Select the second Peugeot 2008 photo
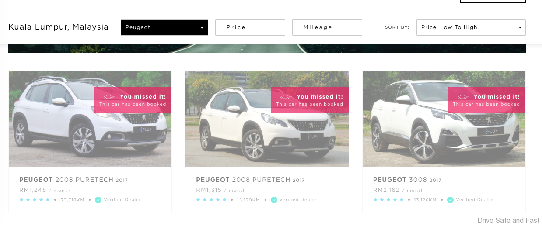 pyautogui.click(x=267, y=119)
